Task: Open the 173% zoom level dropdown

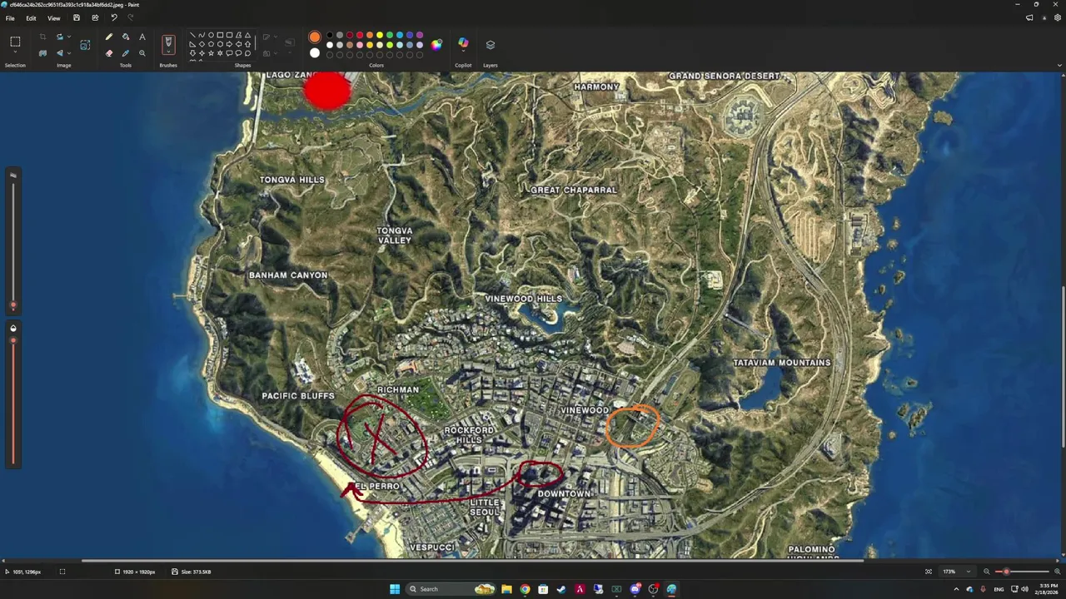Action: coord(956,572)
